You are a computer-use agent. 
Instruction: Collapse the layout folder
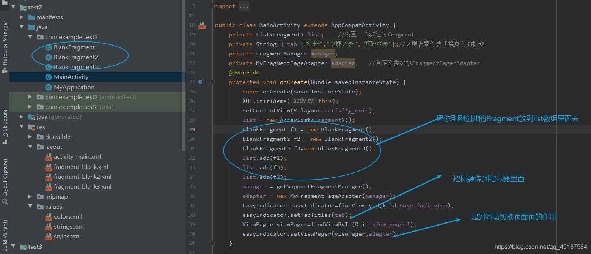pos(30,147)
